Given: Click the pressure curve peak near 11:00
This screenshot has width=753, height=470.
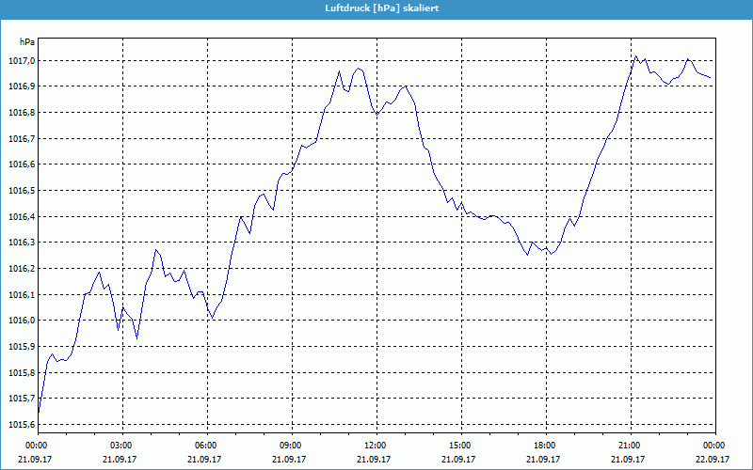Looking at the screenshot, I should coord(358,69).
